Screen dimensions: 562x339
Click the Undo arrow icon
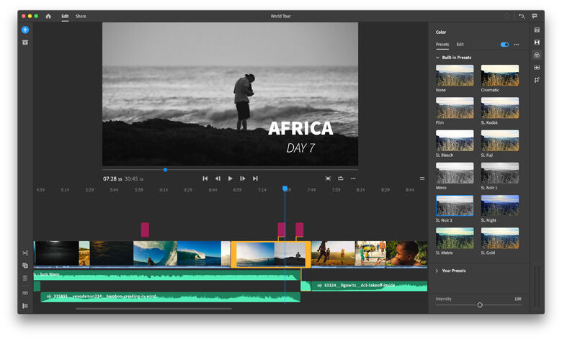pos(522,16)
